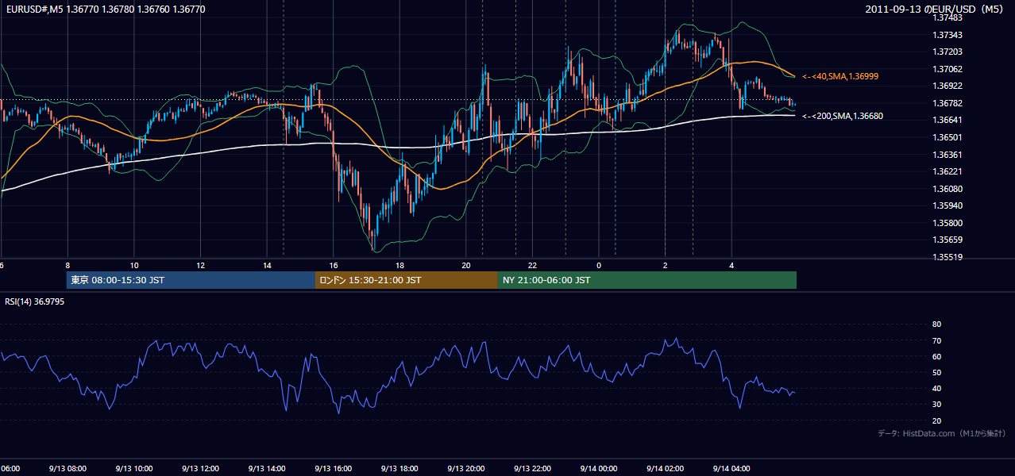Click price axis value 1.35519
Viewport: 1015px width, 476px height.
point(947,257)
